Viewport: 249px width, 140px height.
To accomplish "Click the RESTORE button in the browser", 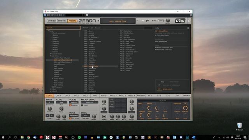I will (x=86, y=28).
